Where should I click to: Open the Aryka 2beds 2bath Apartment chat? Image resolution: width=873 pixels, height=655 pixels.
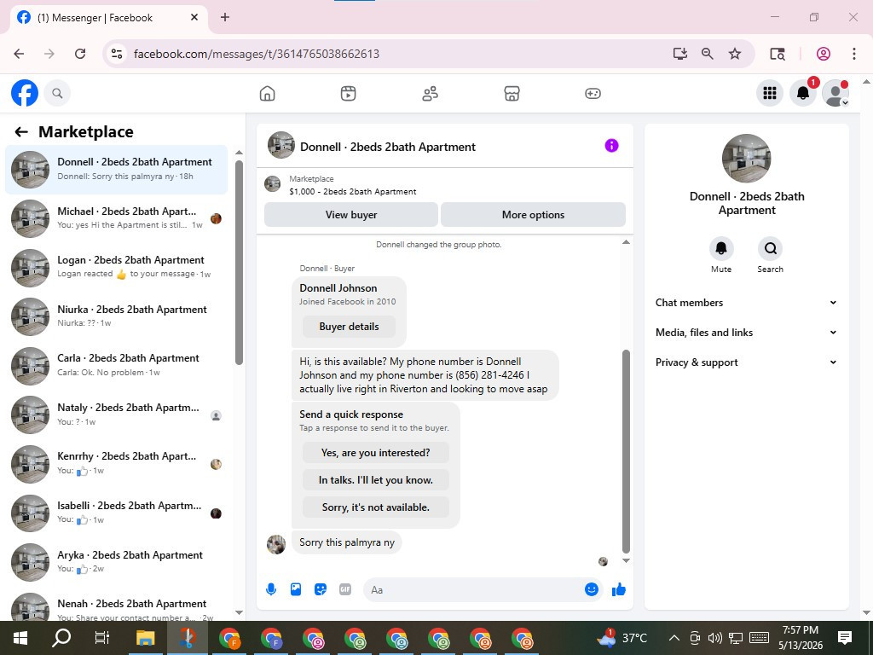click(116, 561)
